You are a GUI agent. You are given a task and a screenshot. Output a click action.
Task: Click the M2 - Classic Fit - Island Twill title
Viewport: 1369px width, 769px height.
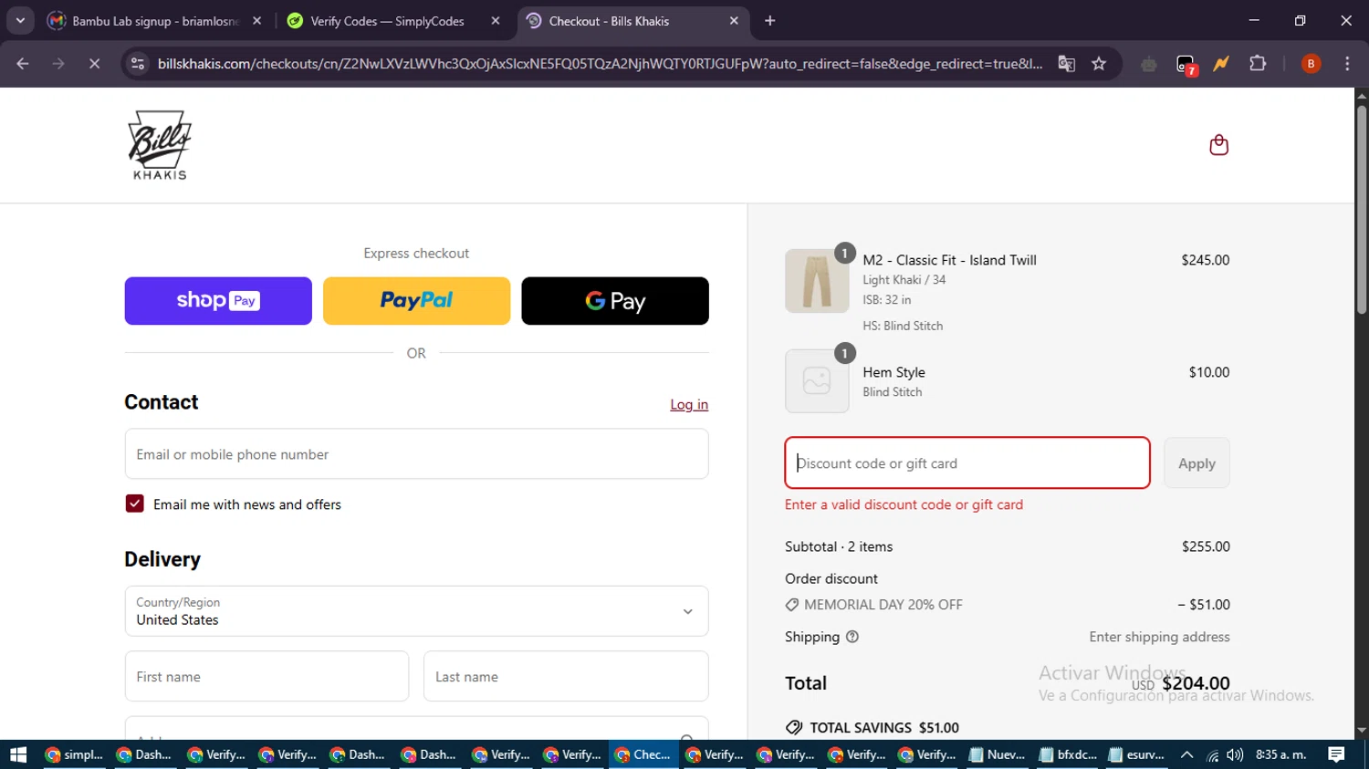(x=949, y=260)
